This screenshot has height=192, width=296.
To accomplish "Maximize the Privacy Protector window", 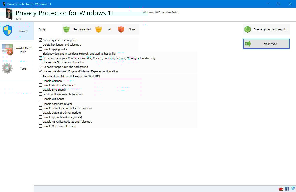I will pos(279,4).
